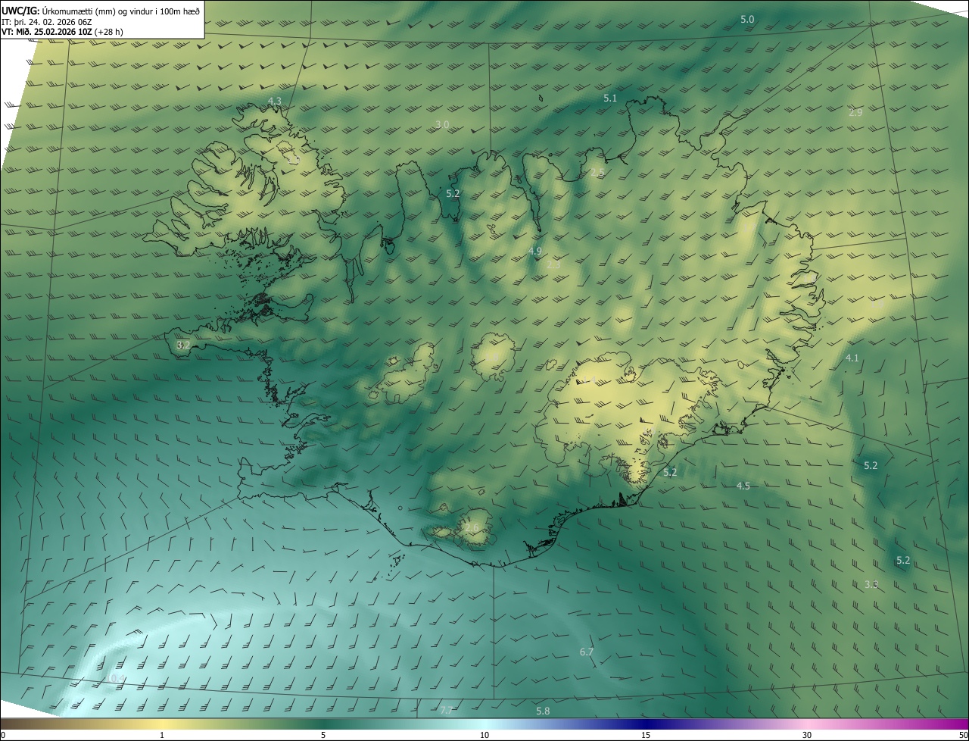This screenshot has height=741, width=969.
Task: Click the 5.8 value label on the map
Action: pyautogui.click(x=543, y=711)
